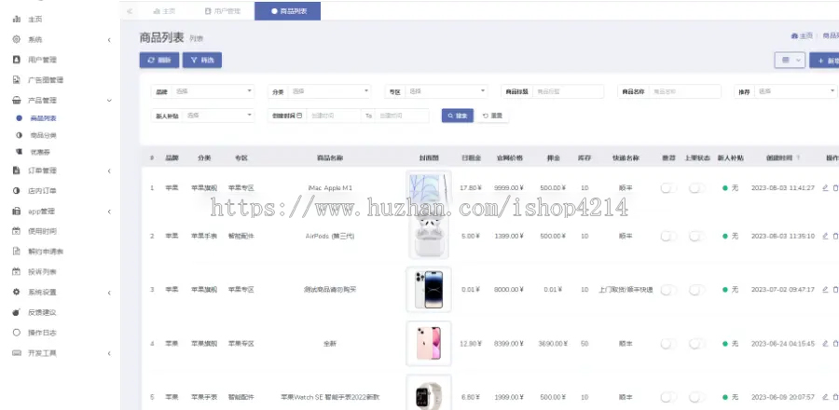Open the pink iPhone cover thumbnail
839x410 pixels.
point(429,343)
